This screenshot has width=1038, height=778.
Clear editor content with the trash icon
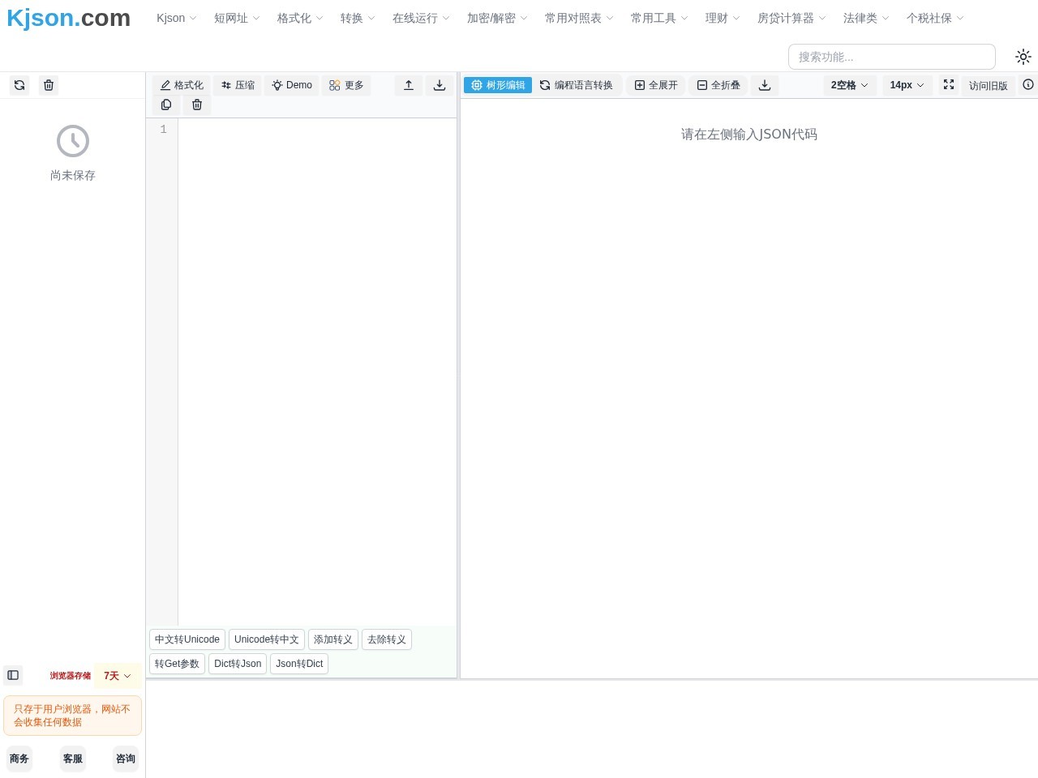[196, 105]
